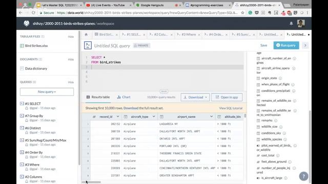
Task: Show info for remarks column
Action: pyautogui.click(x=276, y=121)
